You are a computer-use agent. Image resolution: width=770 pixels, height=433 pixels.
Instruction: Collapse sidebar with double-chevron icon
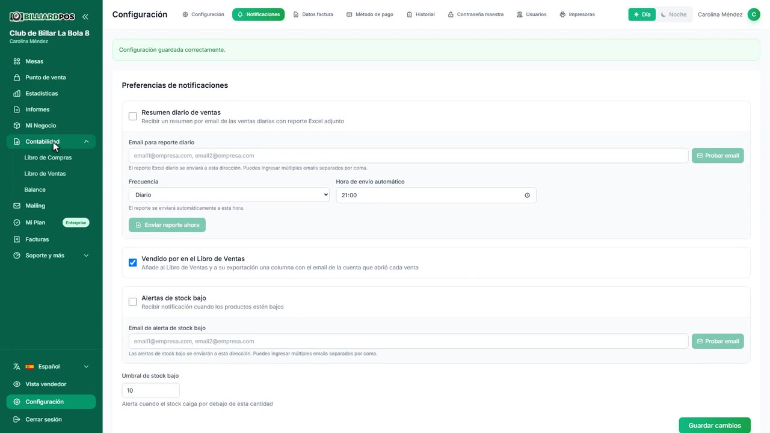(85, 17)
